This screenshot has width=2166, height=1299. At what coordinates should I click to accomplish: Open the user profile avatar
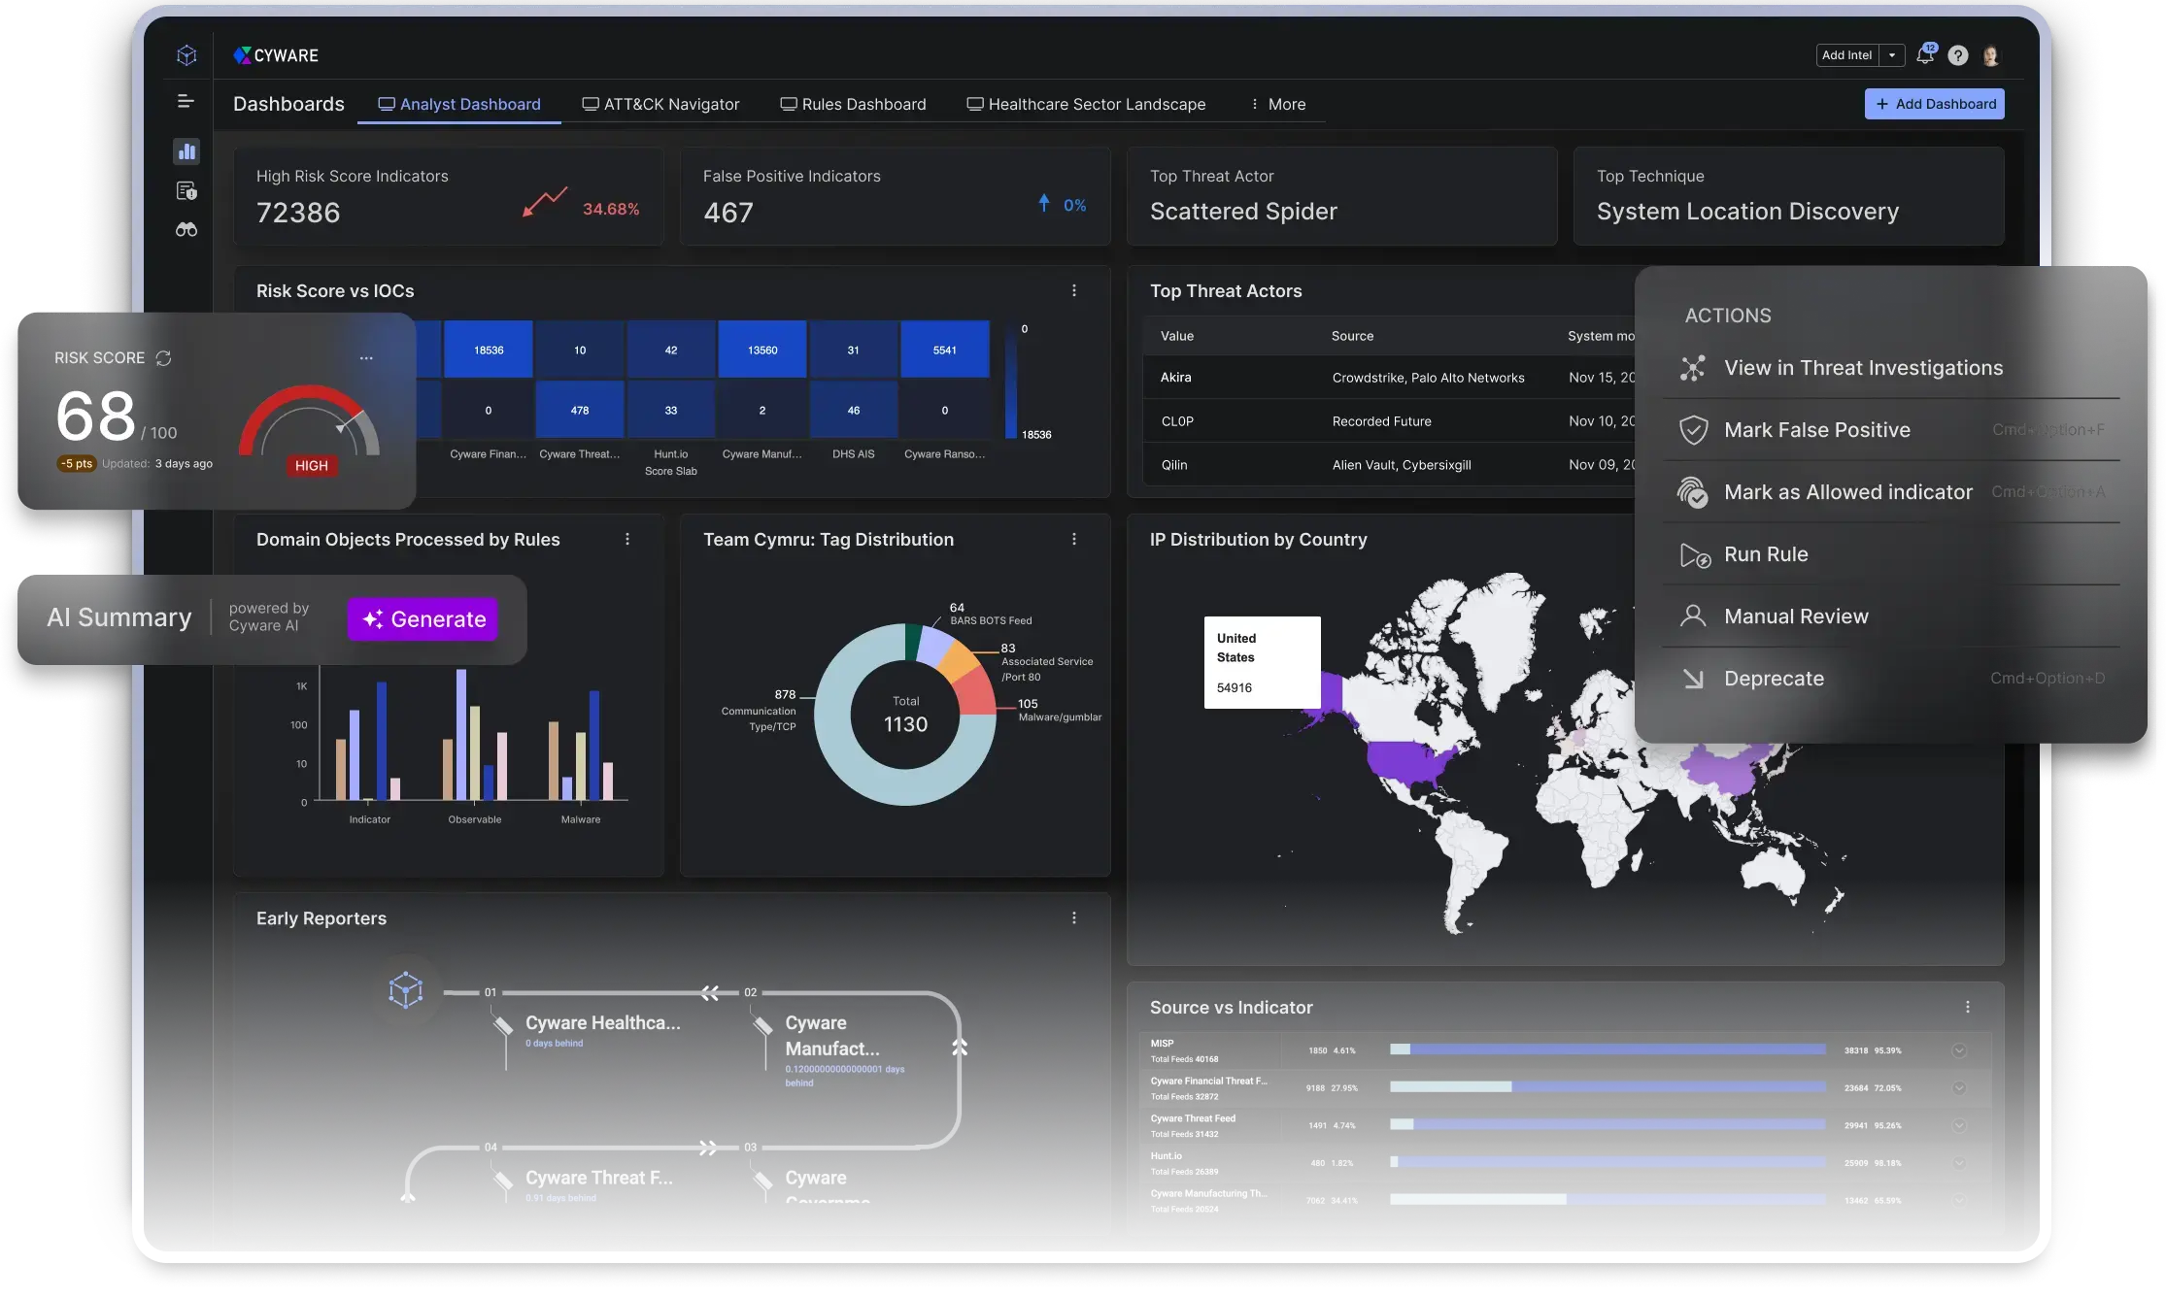tap(1991, 55)
